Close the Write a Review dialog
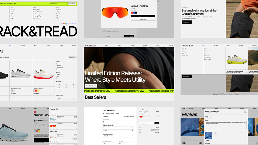Viewport: 258px width, 145px height. click(x=245, y=111)
